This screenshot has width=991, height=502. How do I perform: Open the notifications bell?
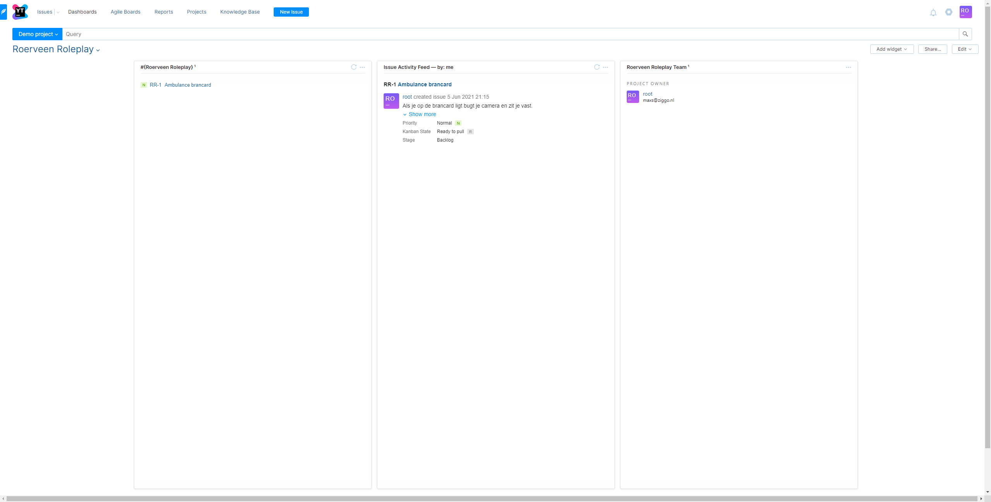point(933,12)
